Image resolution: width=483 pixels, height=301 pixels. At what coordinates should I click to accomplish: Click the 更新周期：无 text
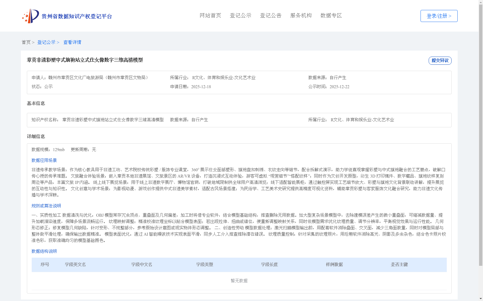click(x=83, y=150)
